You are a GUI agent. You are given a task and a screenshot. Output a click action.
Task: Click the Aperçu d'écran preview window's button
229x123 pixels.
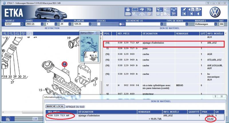[x=98, y=33]
